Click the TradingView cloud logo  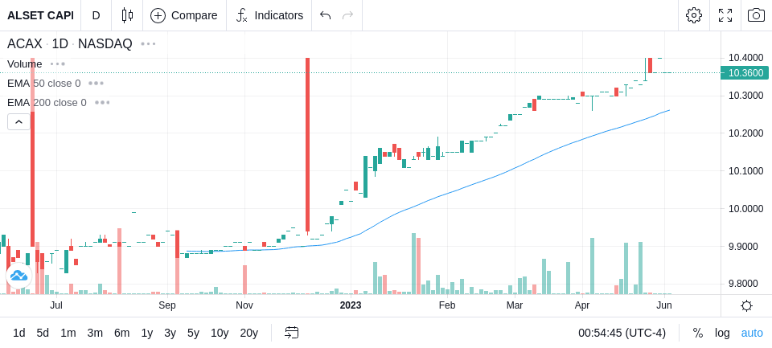coord(18,275)
